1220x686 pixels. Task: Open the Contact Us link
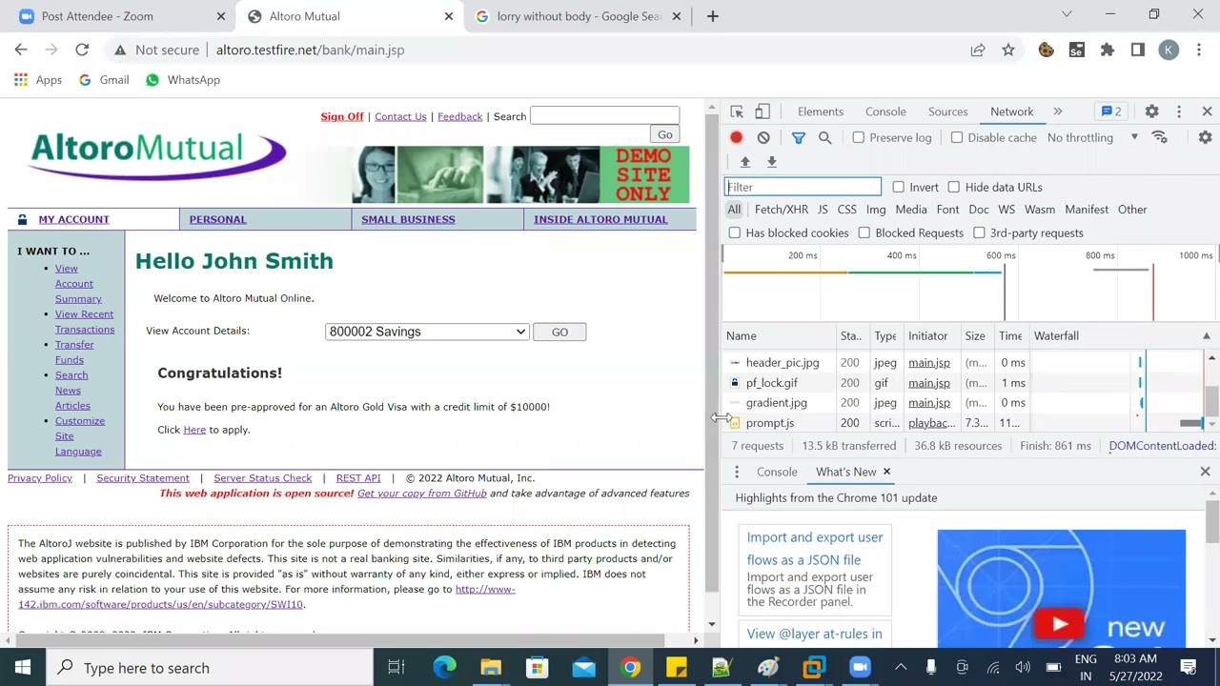[400, 116]
